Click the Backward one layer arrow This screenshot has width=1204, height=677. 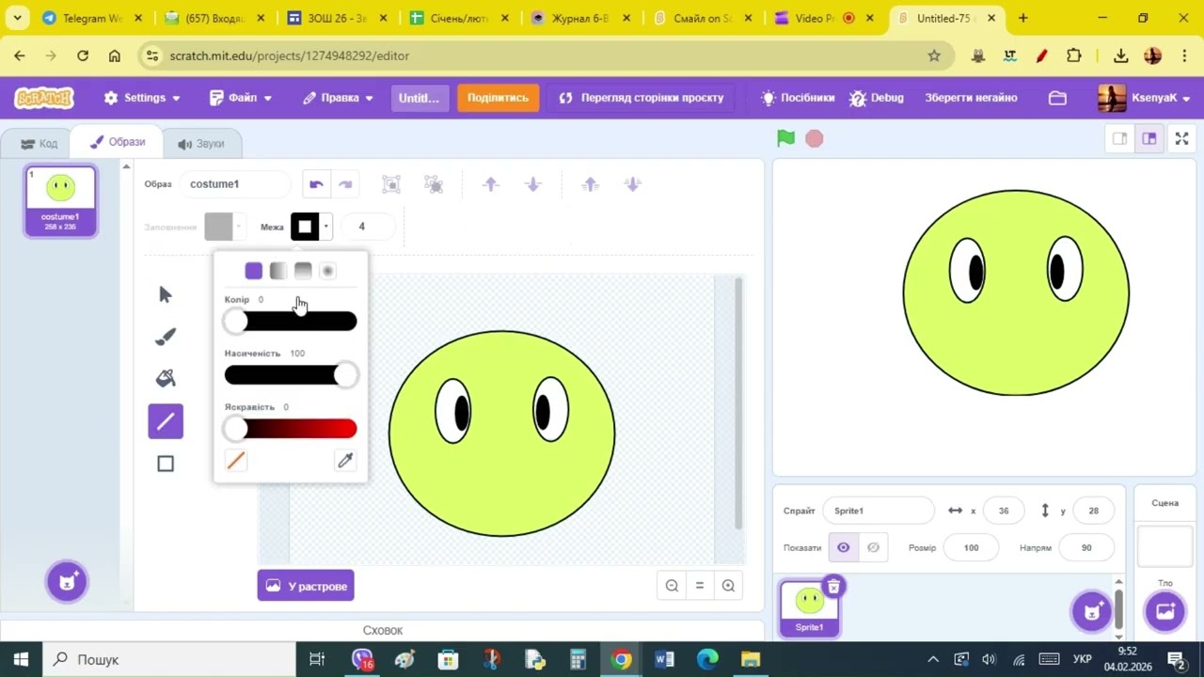pos(532,184)
